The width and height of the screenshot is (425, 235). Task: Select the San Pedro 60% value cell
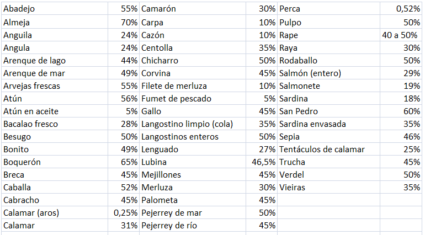(x=401, y=111)
